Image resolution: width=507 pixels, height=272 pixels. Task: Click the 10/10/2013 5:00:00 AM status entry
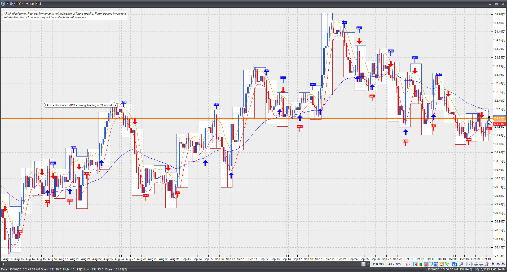click(443, 269)
